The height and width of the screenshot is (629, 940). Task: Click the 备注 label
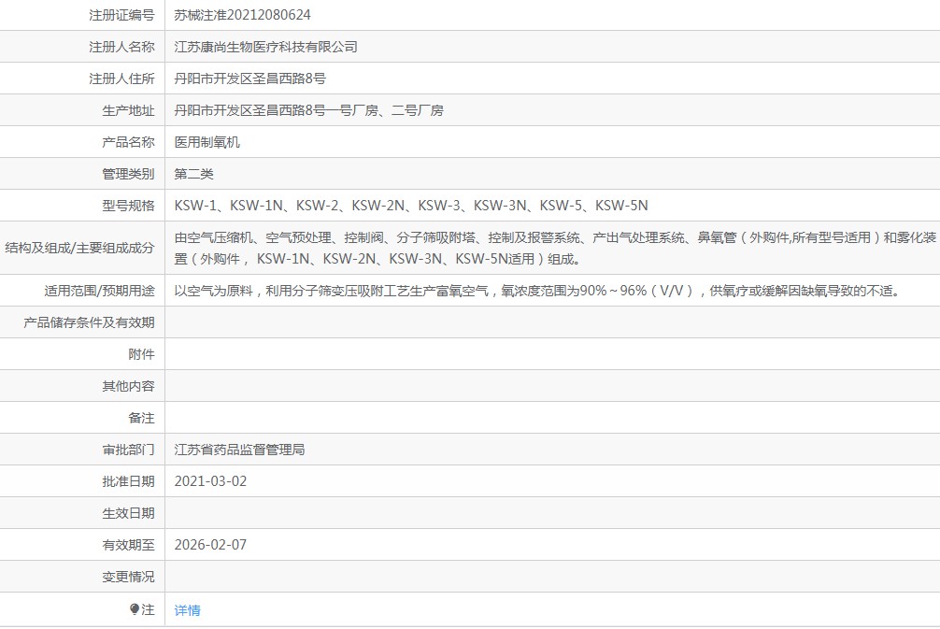click(x=141, y=418)
